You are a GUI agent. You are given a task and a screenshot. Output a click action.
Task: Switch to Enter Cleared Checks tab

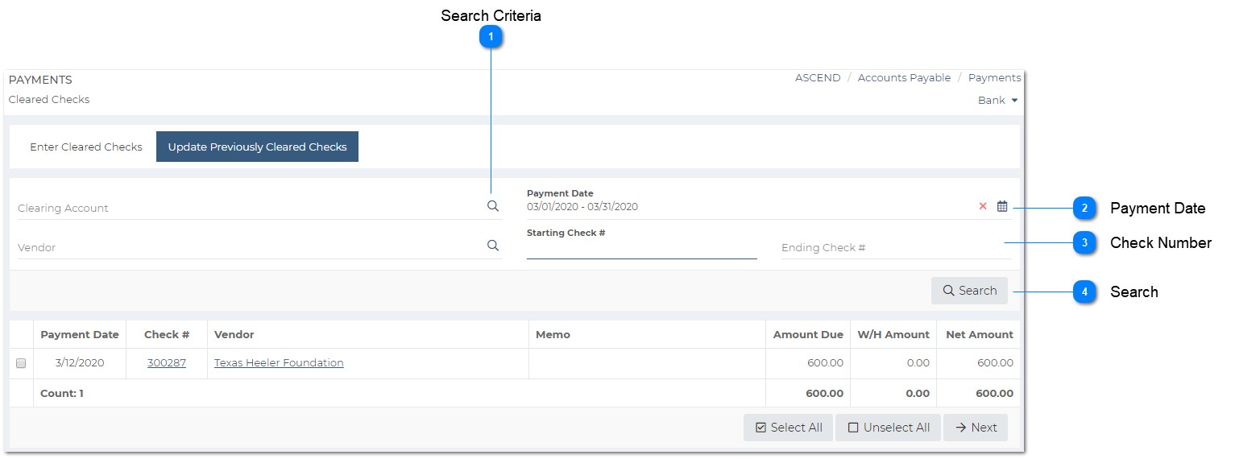pyautogui.click(x=86, y=147)
